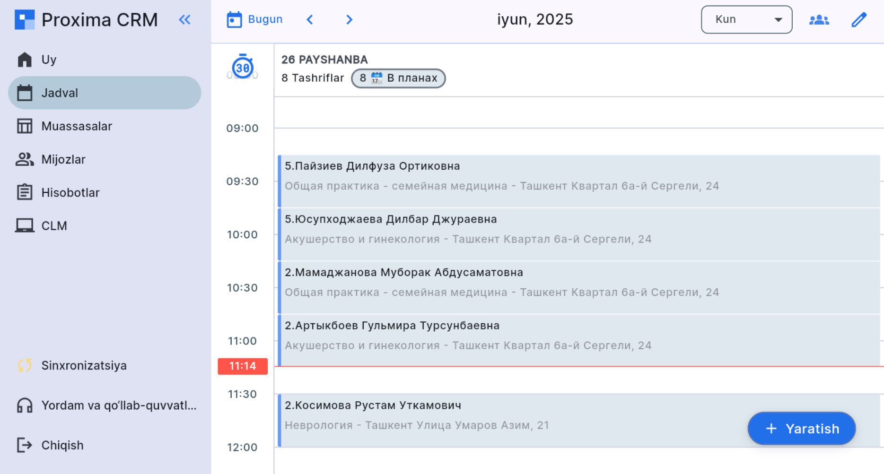Open Uy home page
This screenshot has height=474, width=884.
(x=48, y=60)
